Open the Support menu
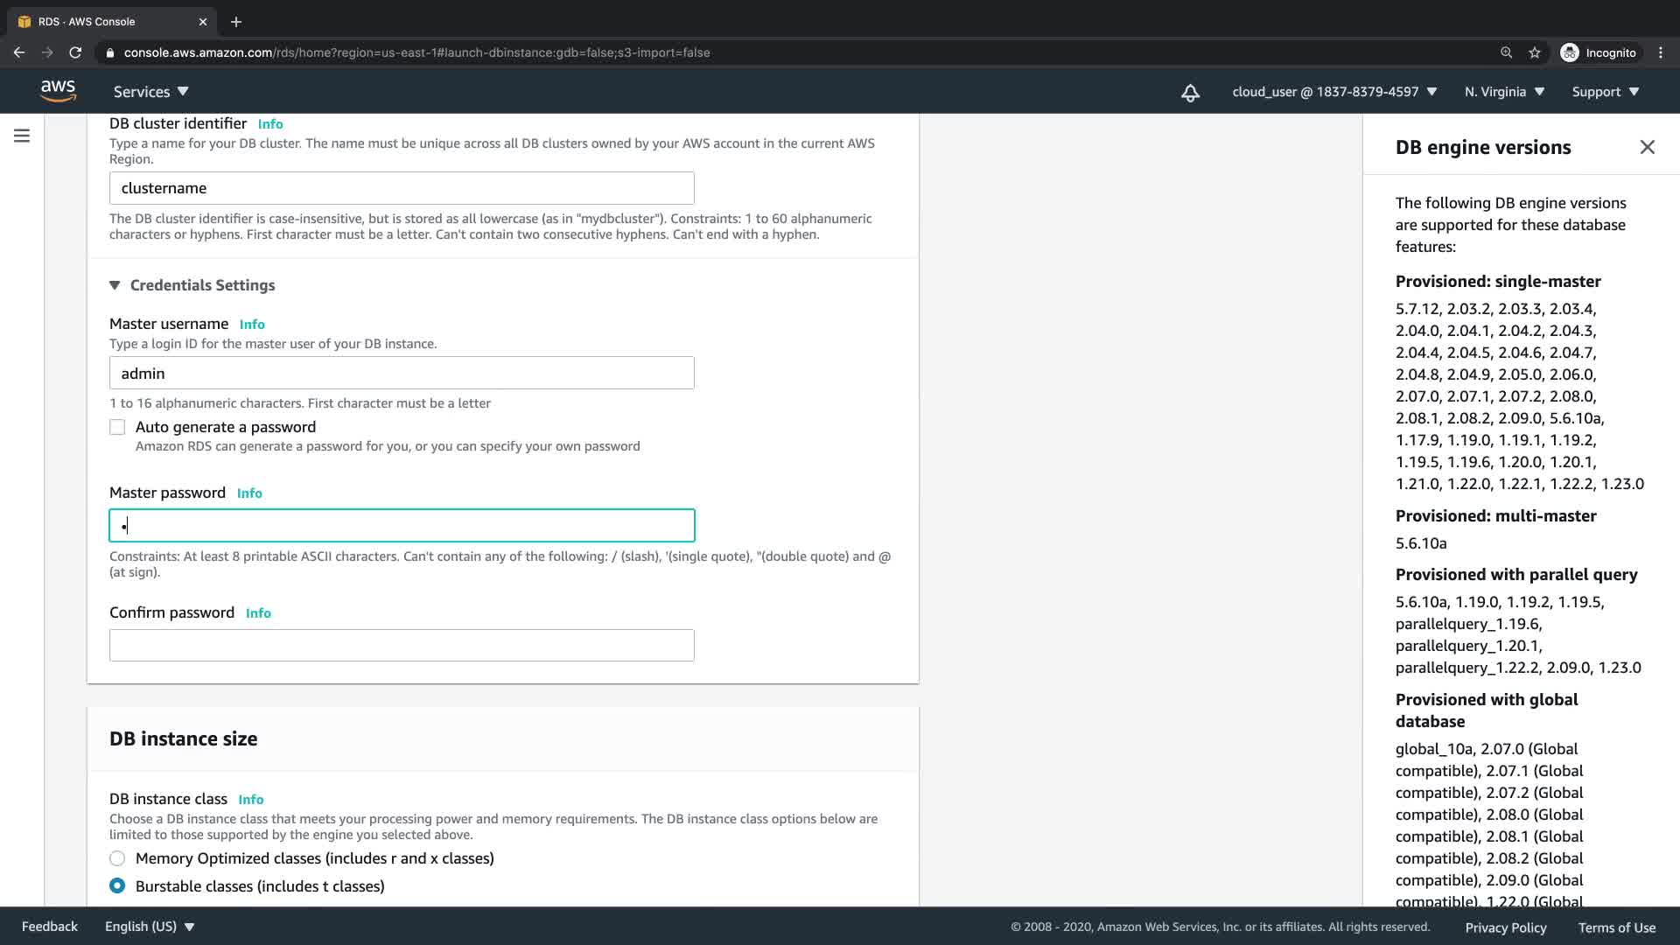 click(x=1605, y=92)
